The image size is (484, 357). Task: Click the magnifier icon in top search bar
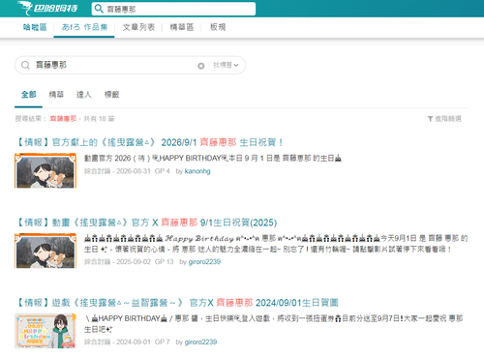99,9
